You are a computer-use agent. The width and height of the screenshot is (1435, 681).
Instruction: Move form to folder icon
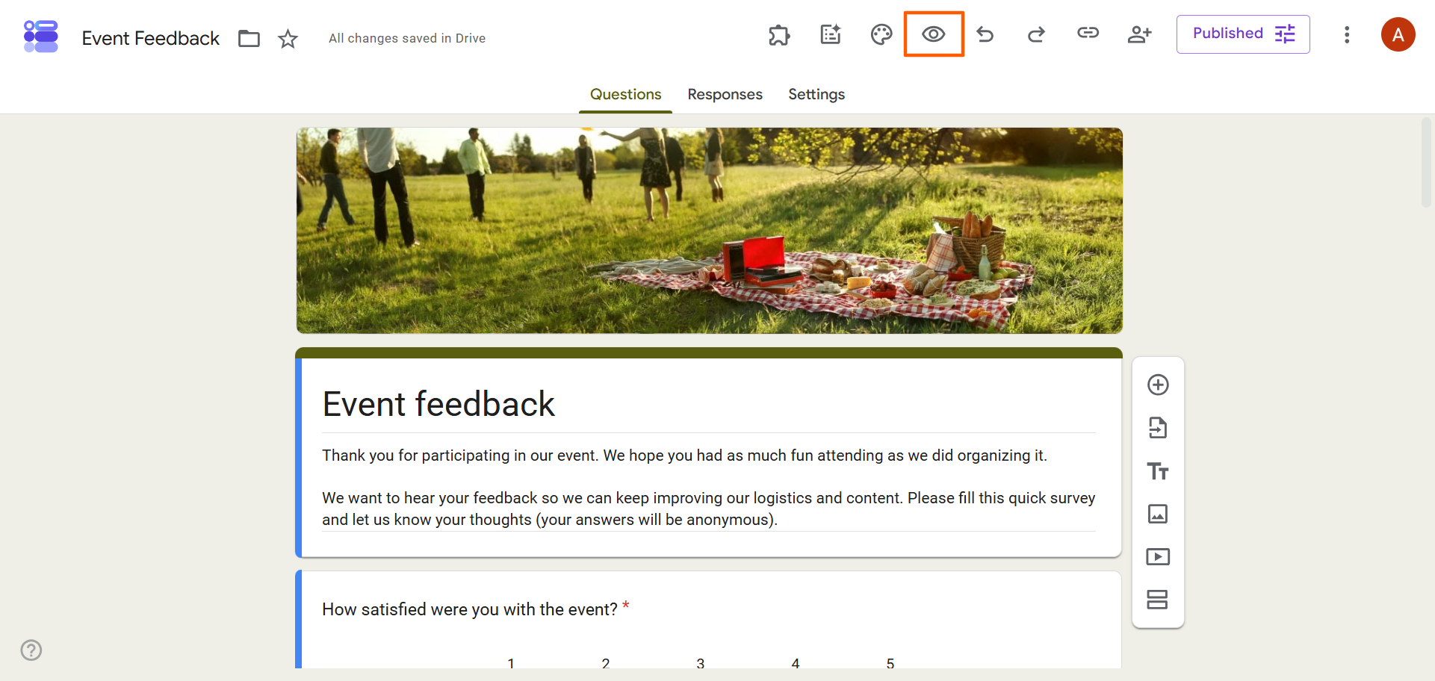click(x=249, y=38)
